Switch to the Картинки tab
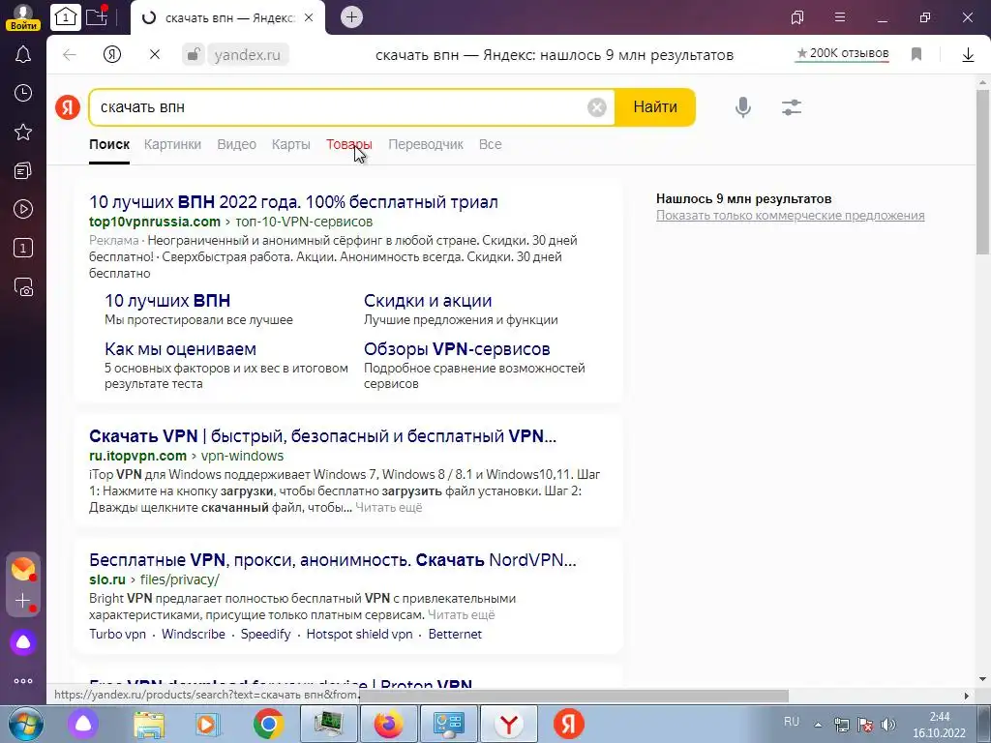Viewport: 991px width, 743px height. point(172,144)
